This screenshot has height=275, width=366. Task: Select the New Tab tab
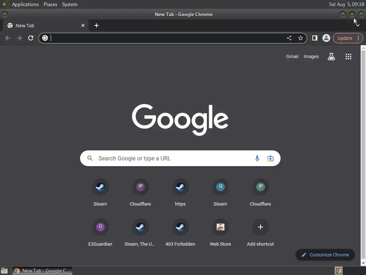[45, 25]
